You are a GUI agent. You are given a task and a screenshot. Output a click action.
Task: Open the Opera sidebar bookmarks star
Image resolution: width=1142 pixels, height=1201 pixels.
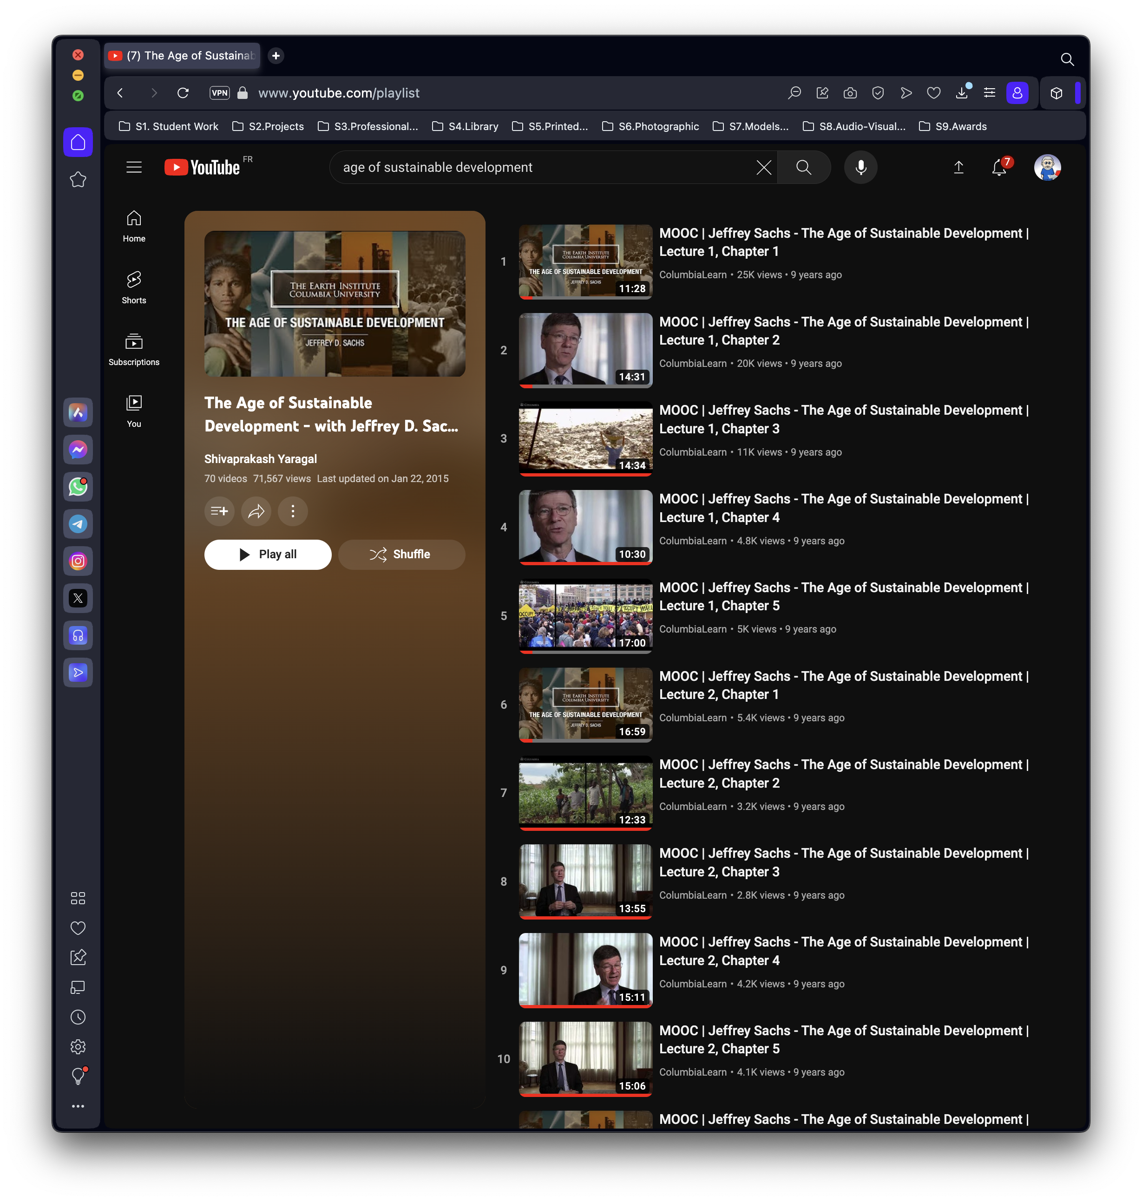78,179
